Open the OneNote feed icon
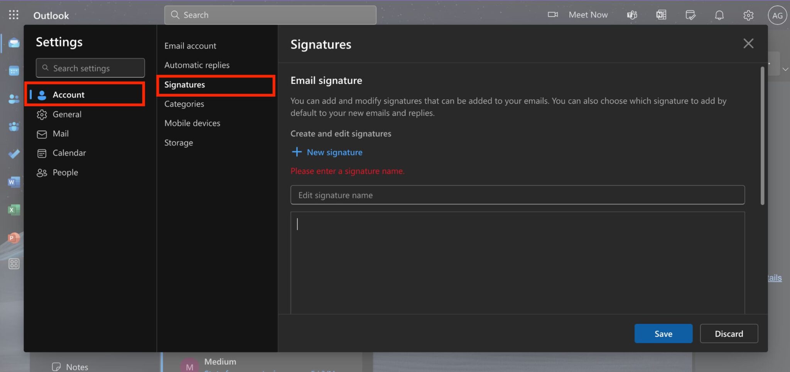The height and width of the screenshot is (372, 790). (661, 15)
